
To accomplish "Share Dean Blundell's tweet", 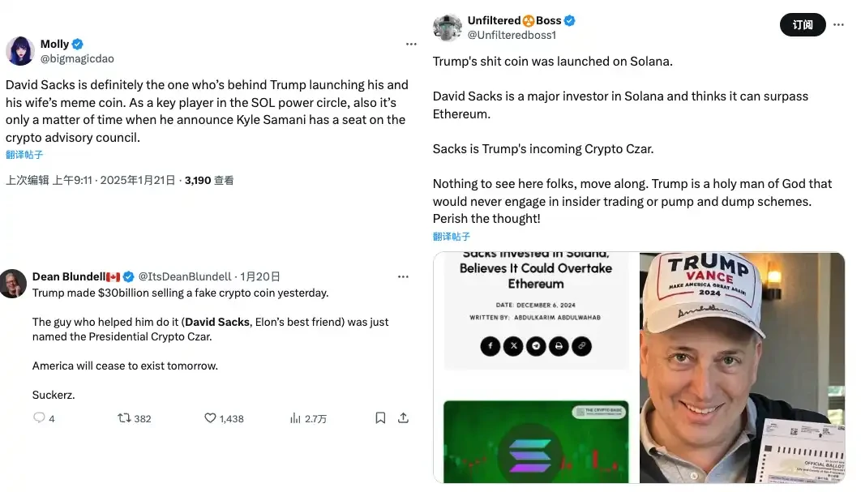I will point(403,417).
